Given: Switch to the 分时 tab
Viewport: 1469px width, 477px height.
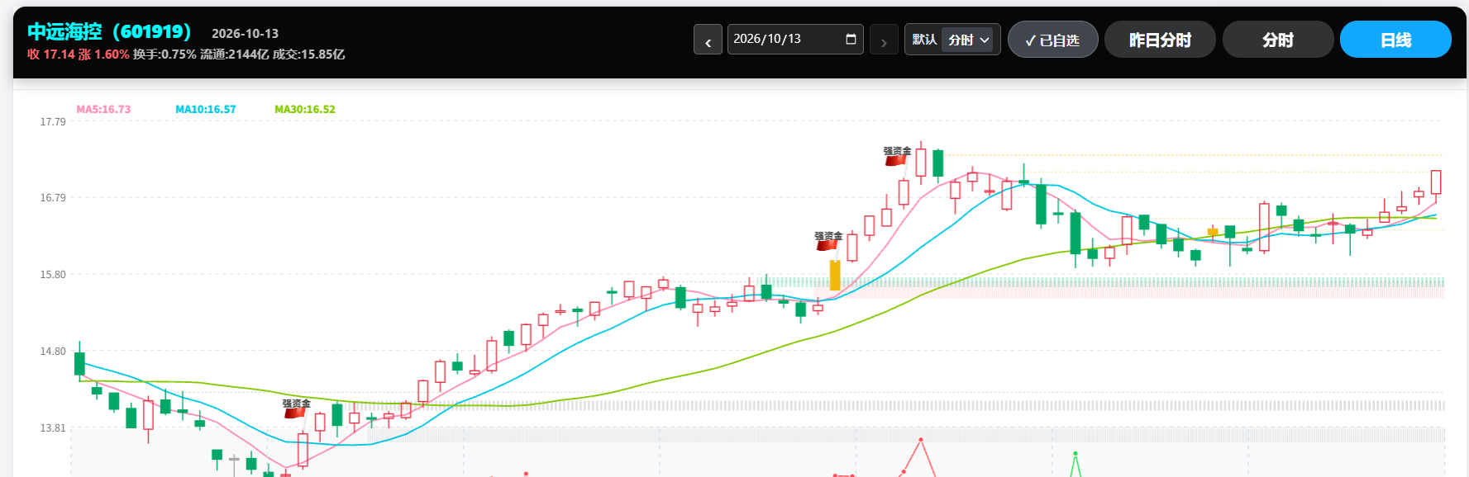Looking at the screenshot, I should pos(1278,40).
